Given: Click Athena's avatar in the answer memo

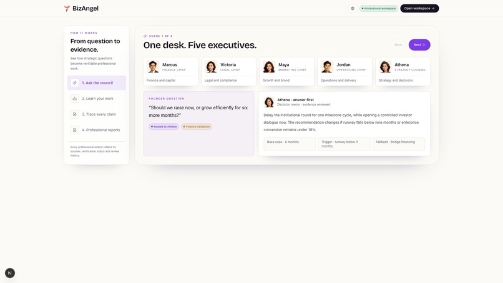Looking at the screenshot, I should point(269,102).
